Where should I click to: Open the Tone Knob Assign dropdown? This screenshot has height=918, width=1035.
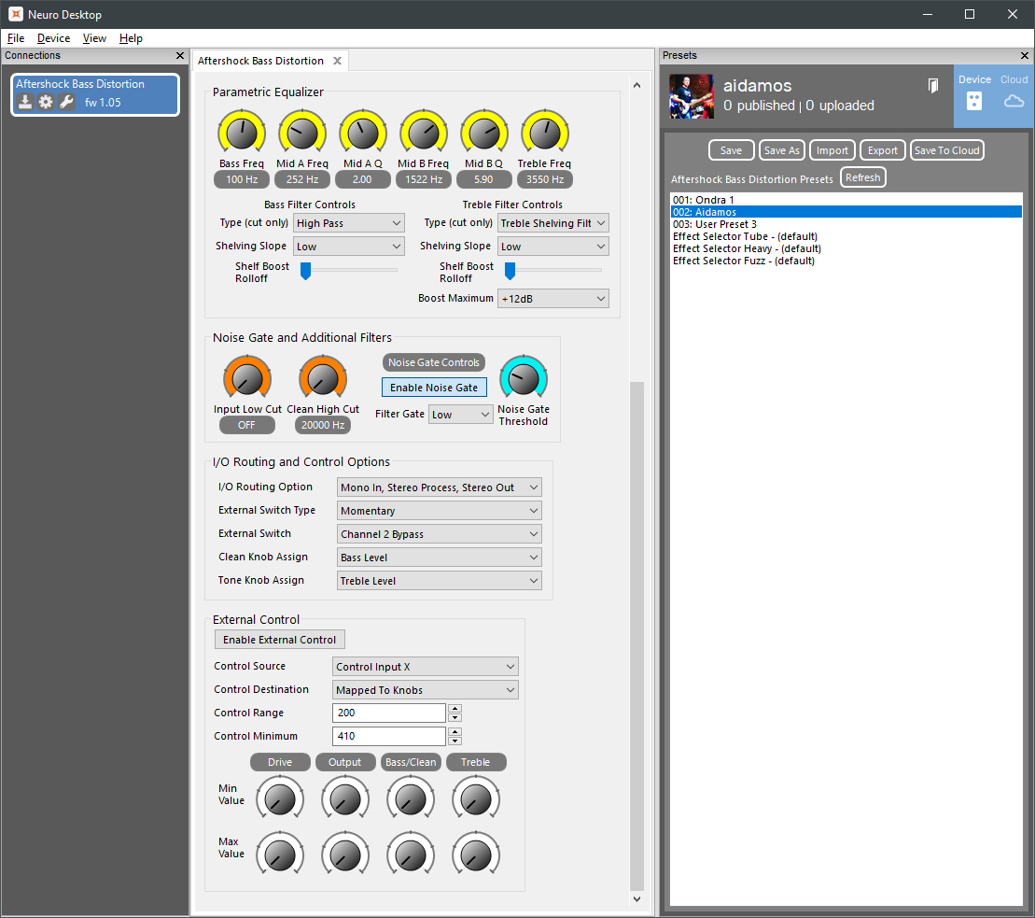tap(439, 581)
